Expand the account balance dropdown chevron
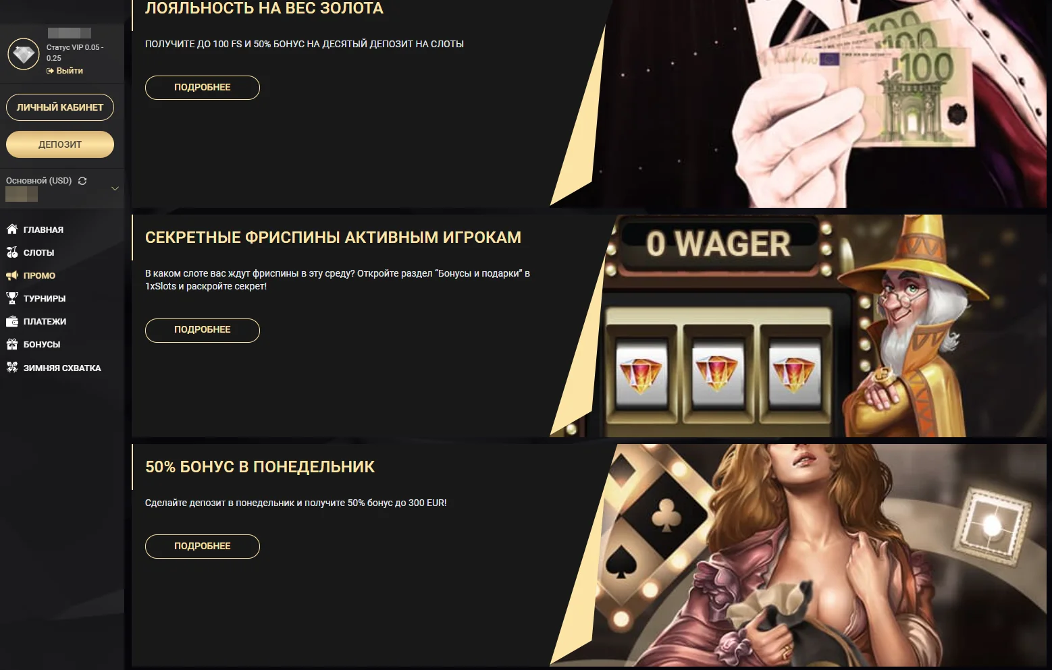 click(x=115, y=188)
